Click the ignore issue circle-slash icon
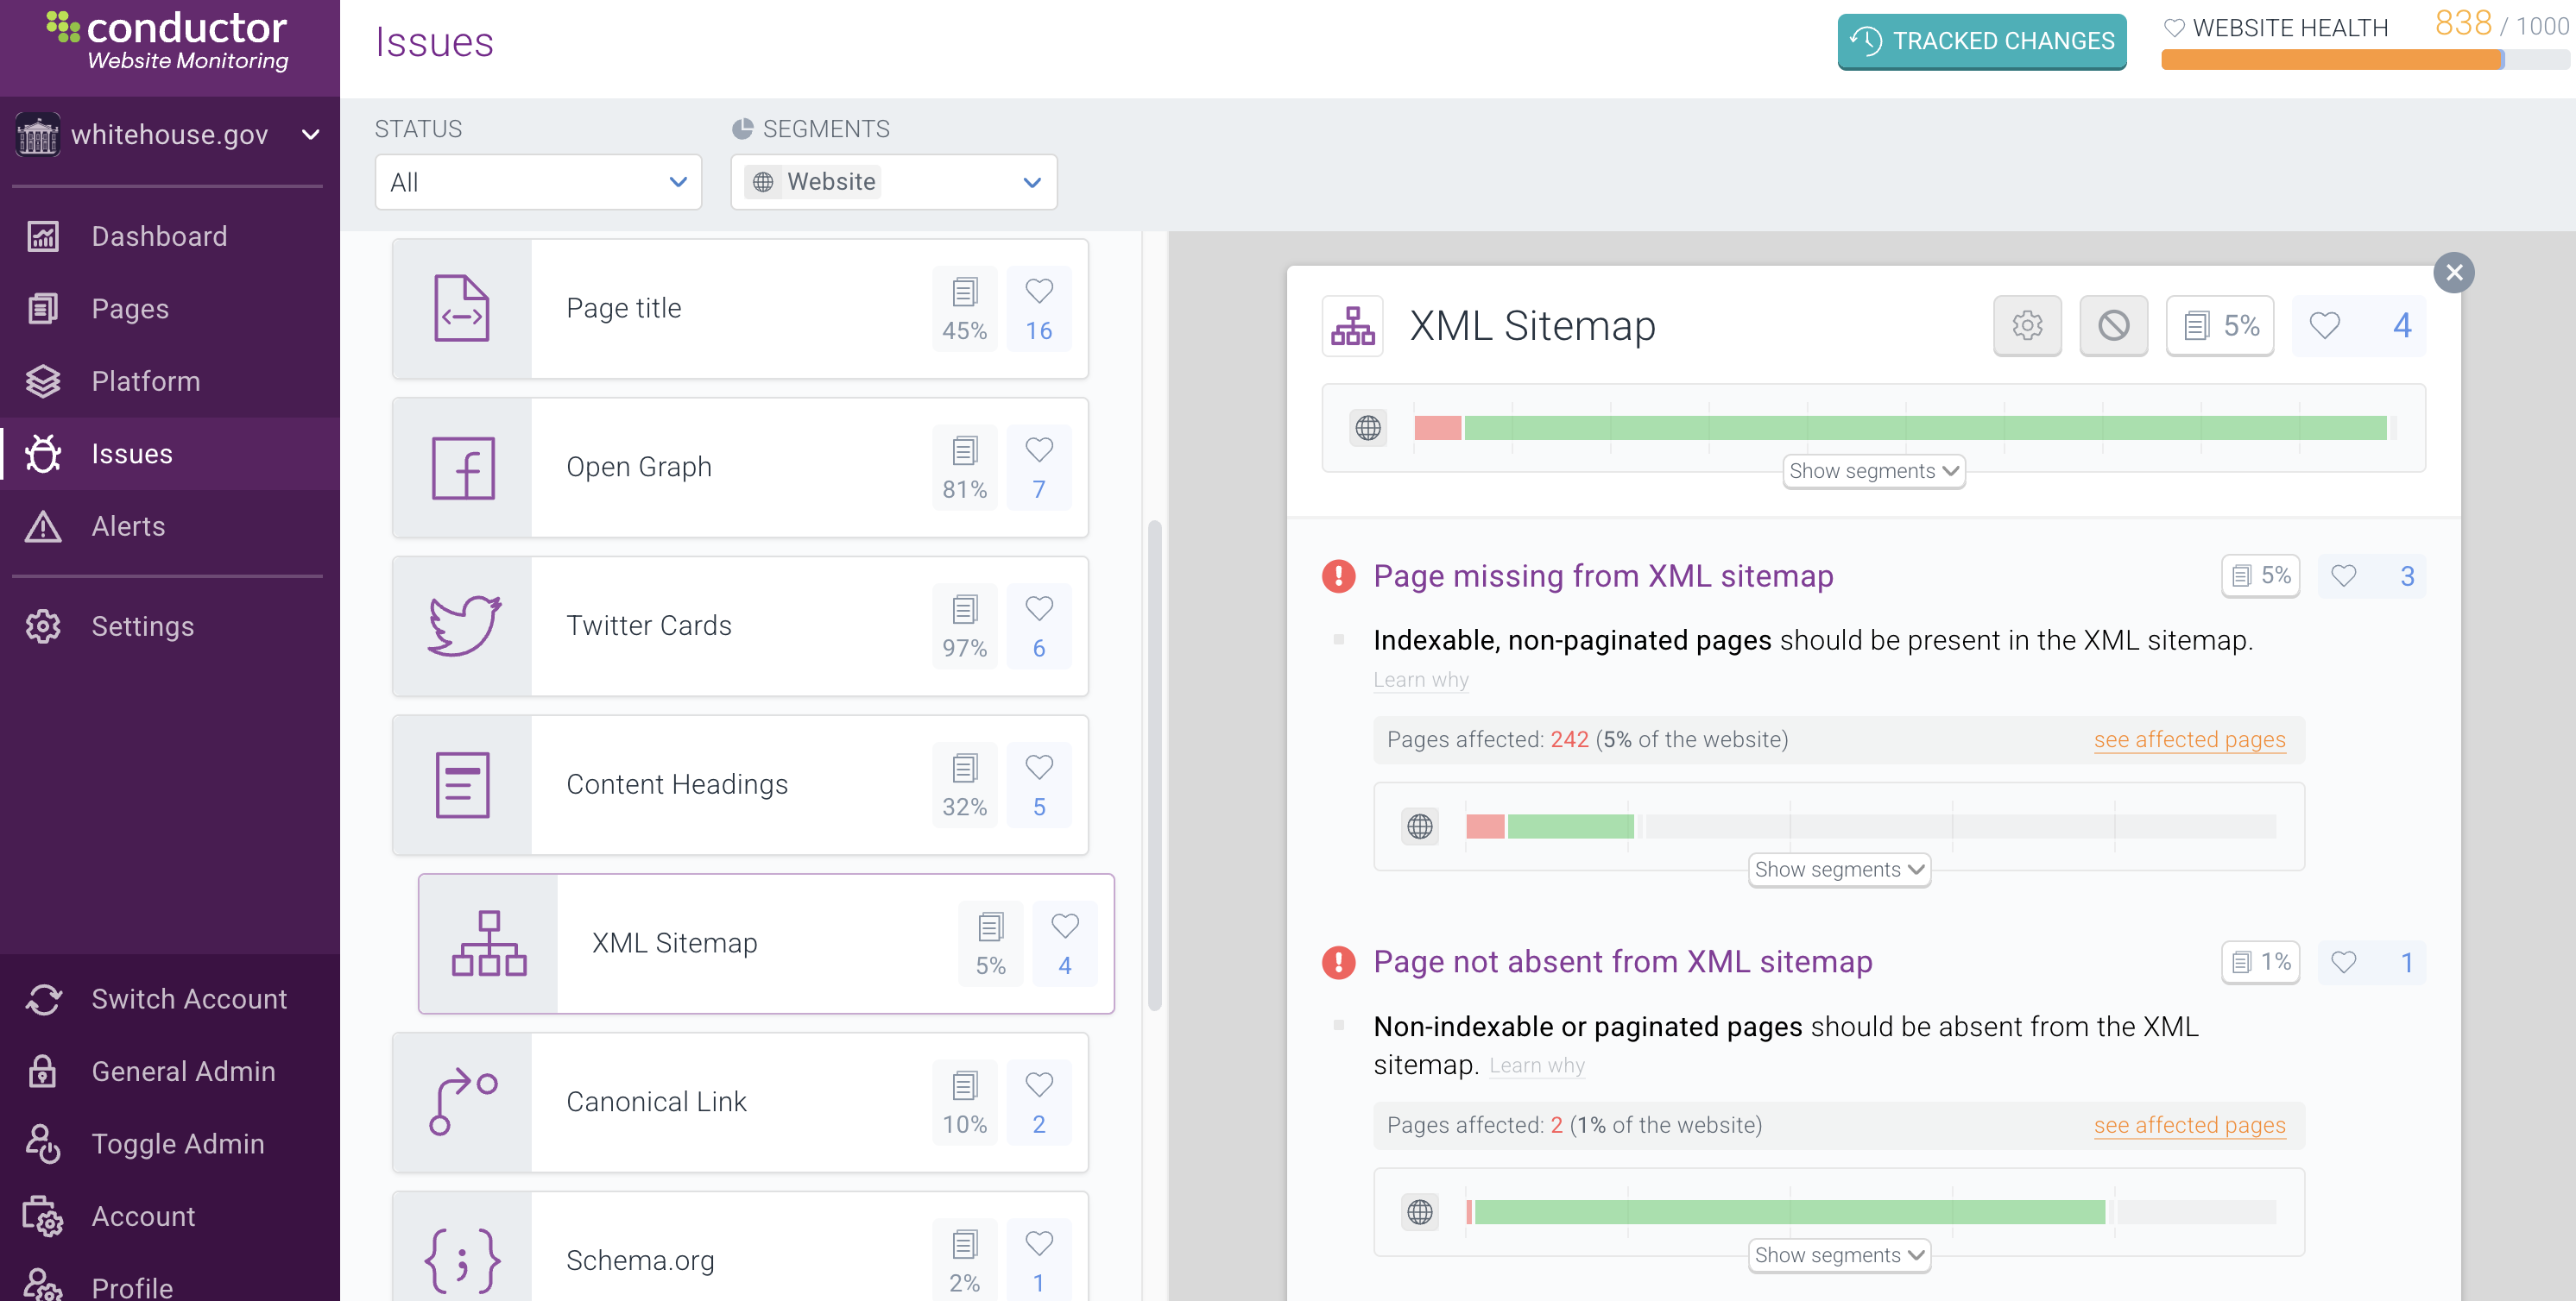This screenshot has width=2576, height=1301. pos(2113,326)
